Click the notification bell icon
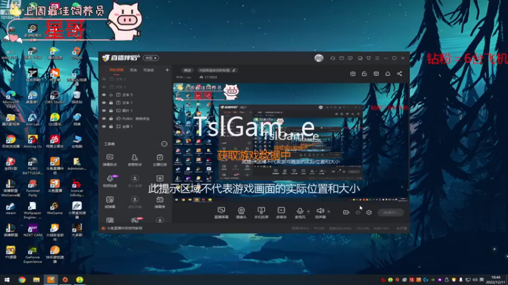This screenshot has height=285, width=508. pos(387,73)
